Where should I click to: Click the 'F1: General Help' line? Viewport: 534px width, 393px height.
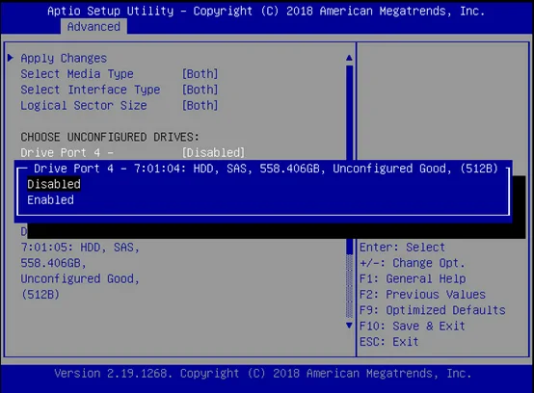coord(413,278)
